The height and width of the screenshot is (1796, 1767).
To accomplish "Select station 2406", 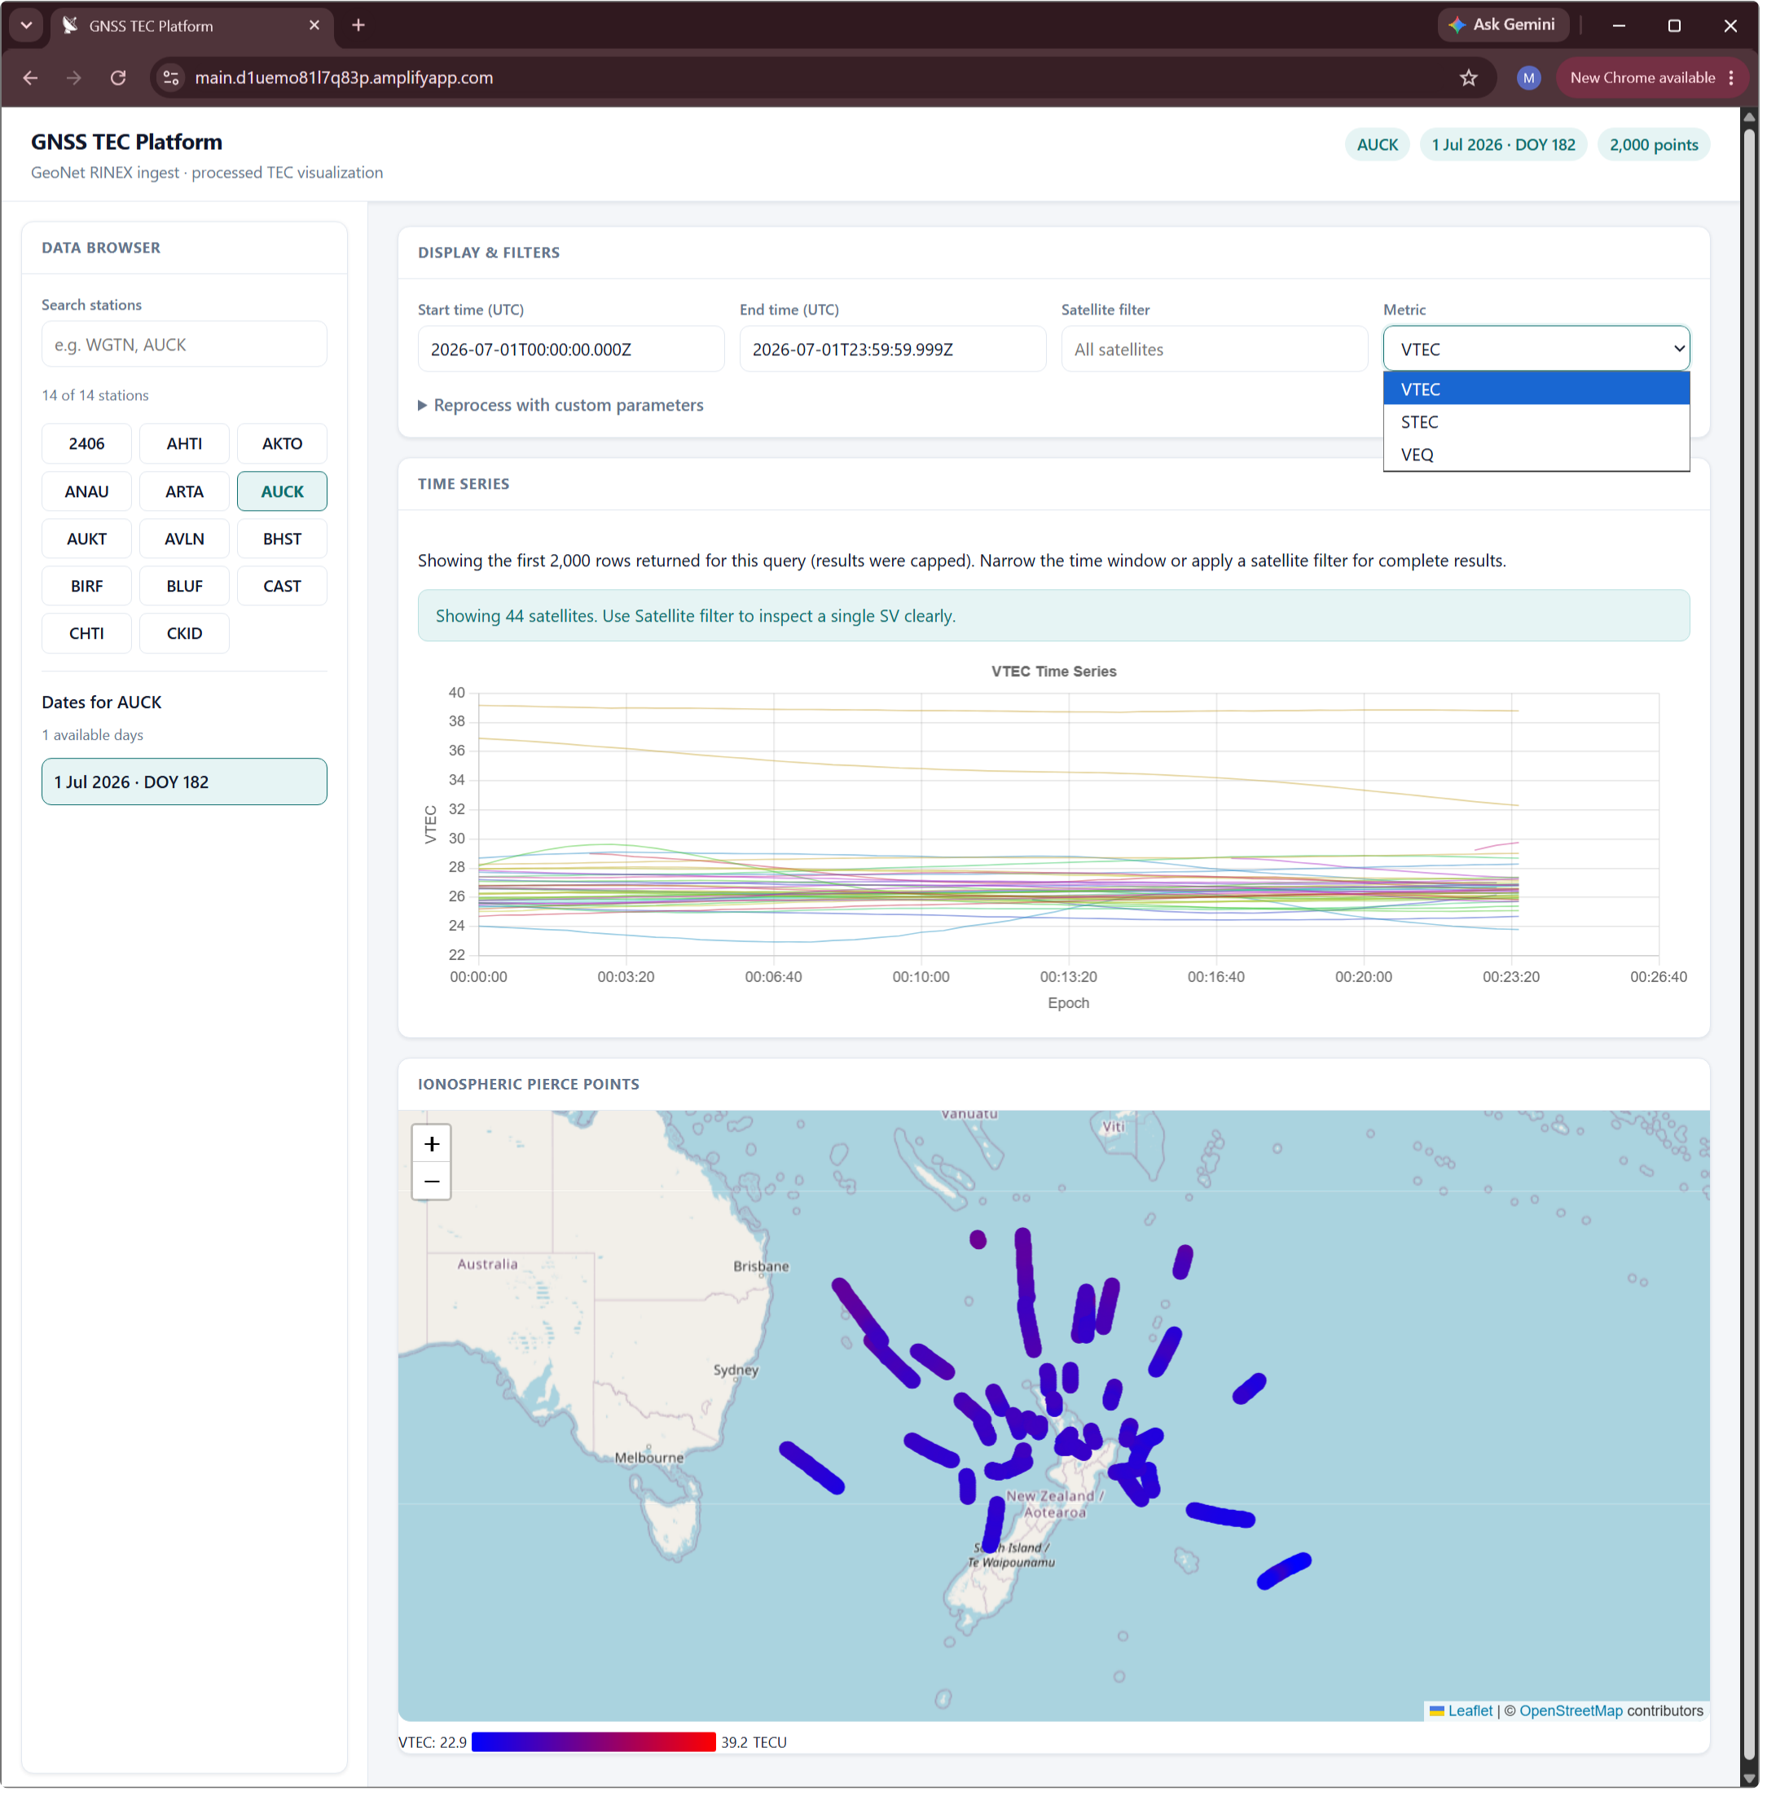I will click(x=87, y=445).
